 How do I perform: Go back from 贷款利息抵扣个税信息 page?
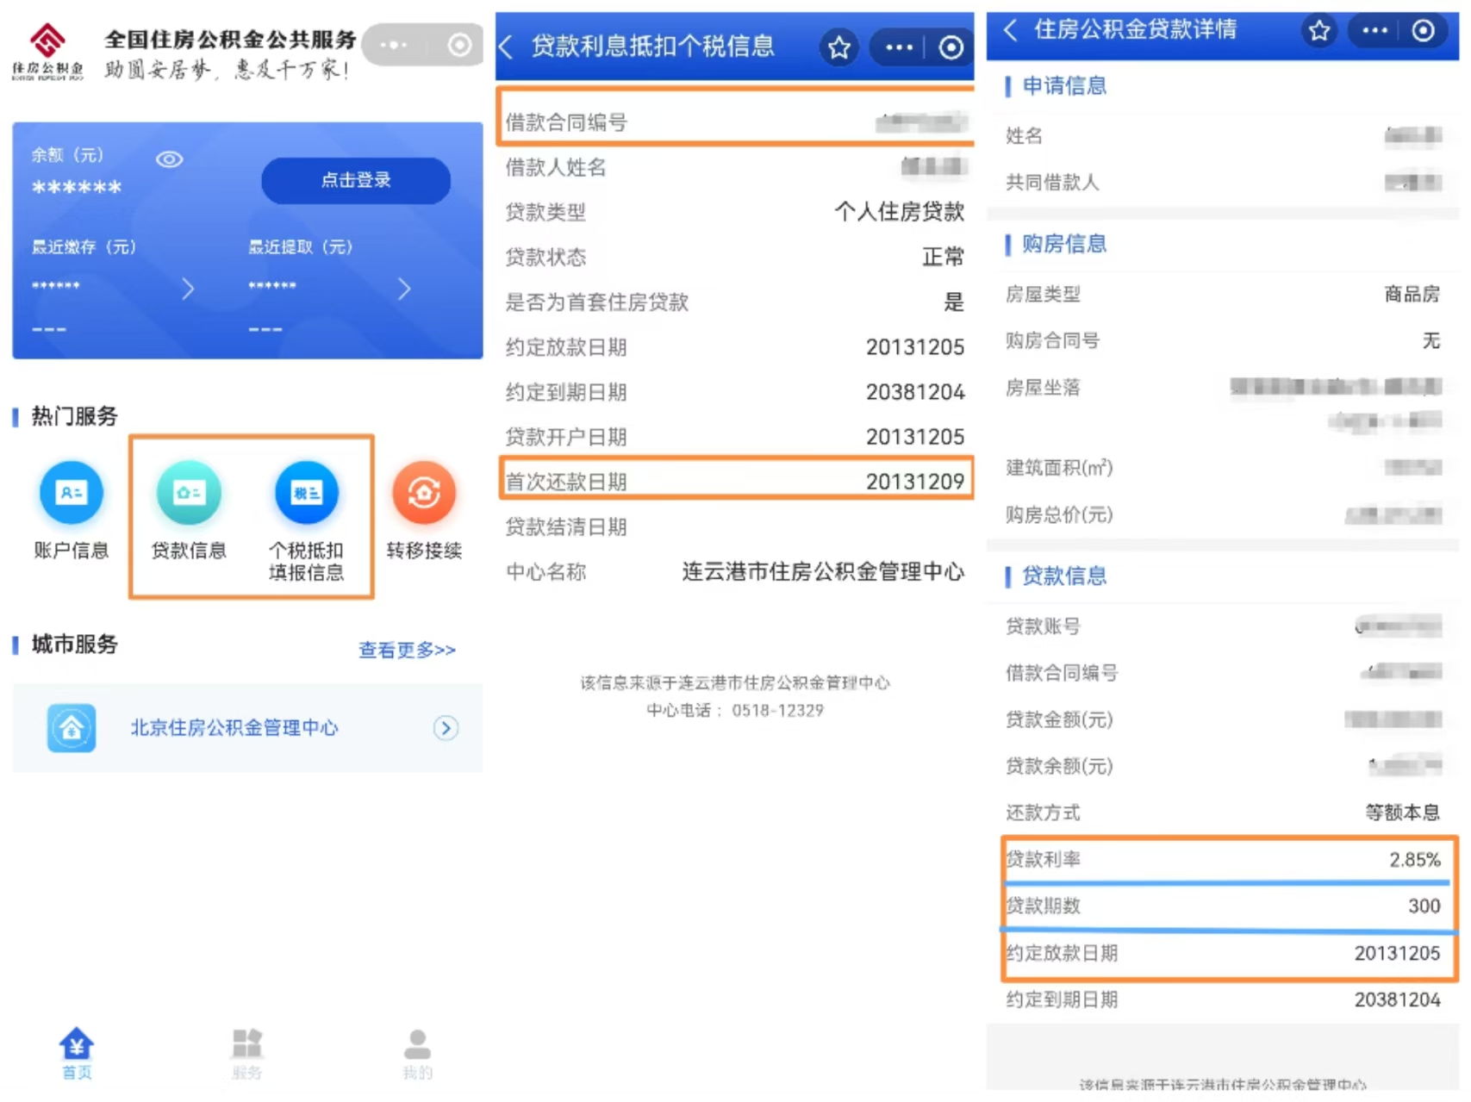(x=507, y=47)
